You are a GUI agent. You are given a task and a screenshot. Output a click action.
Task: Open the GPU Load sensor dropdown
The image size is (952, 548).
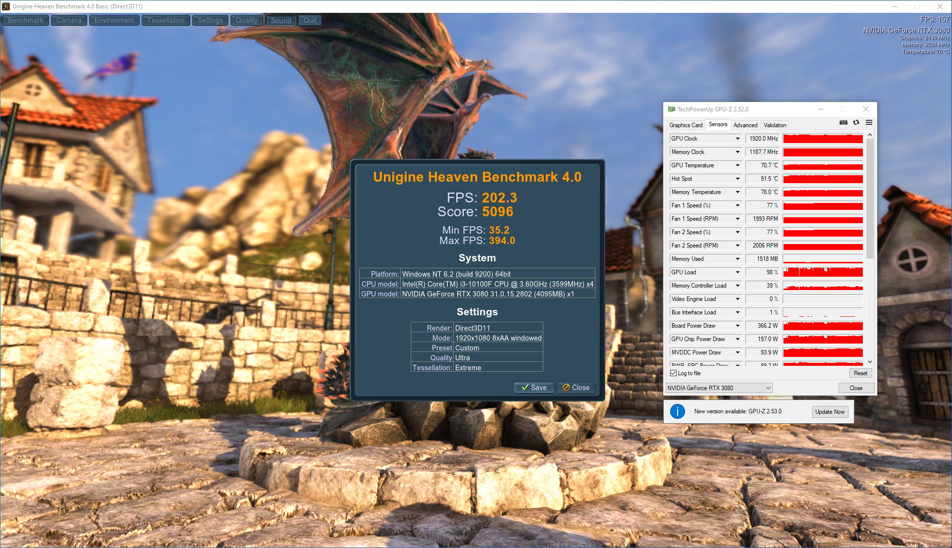738,272
